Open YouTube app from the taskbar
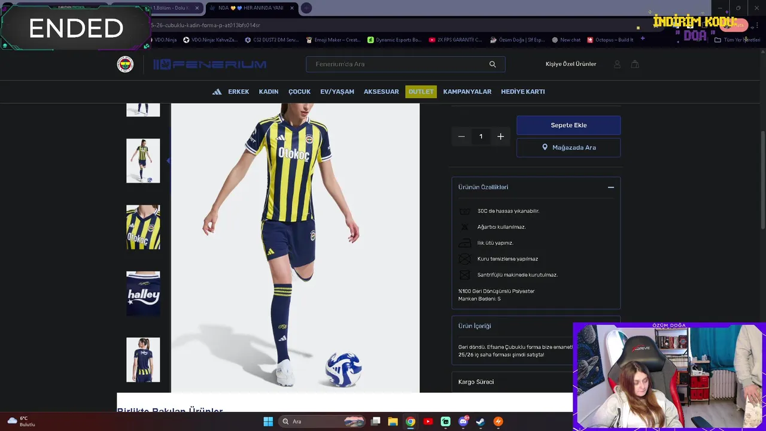 (428, 421)
